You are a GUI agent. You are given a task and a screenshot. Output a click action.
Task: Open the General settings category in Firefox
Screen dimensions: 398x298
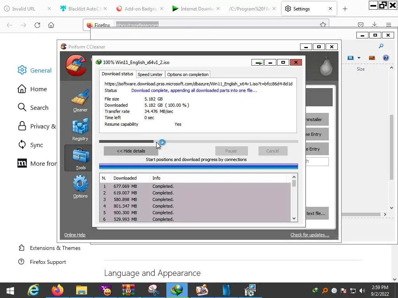point(35,70)
